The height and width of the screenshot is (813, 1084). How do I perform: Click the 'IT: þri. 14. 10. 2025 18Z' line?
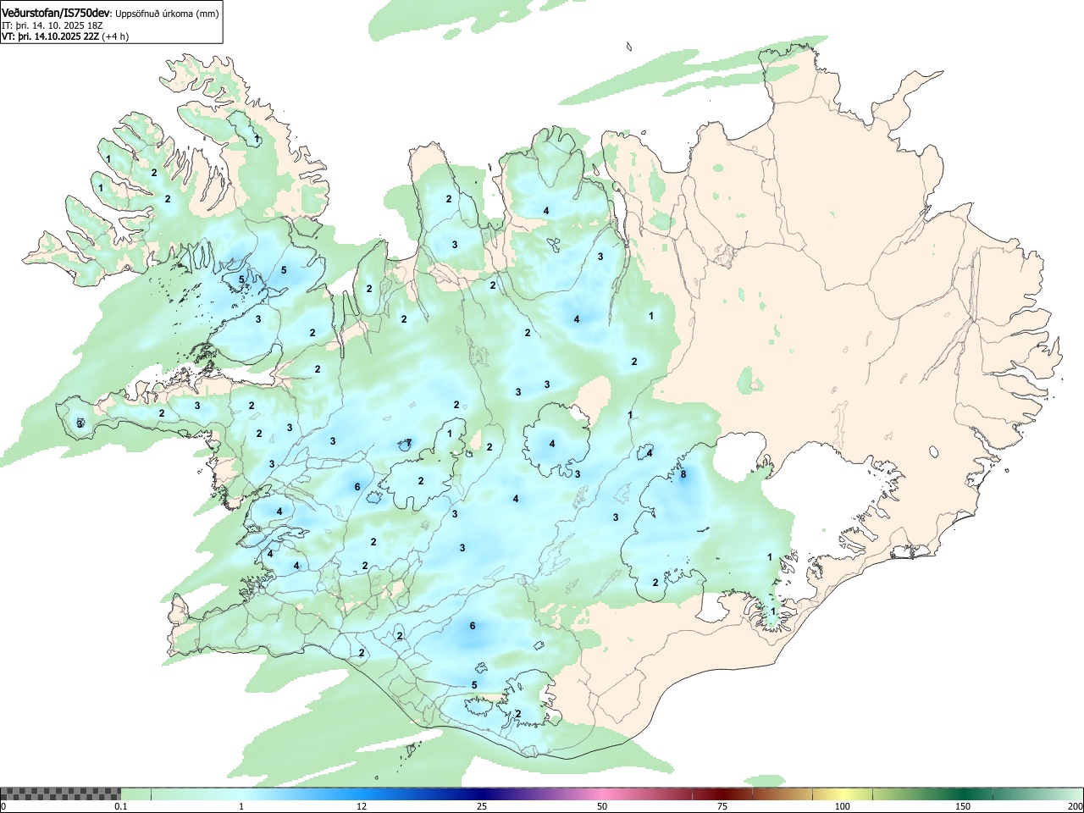pos(53,25)
